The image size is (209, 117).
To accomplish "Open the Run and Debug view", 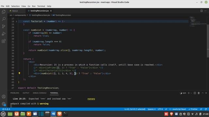I will click(x=4, y=34).
